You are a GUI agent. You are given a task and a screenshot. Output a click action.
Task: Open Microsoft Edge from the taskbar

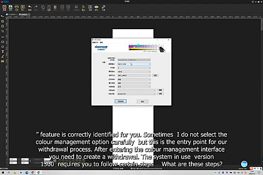(27, 173)
